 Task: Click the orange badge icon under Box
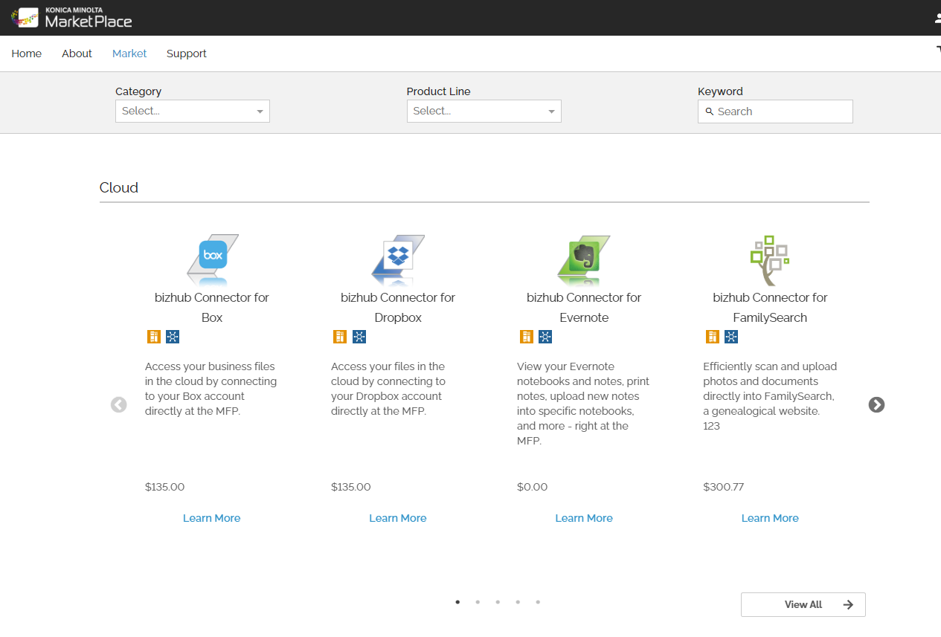(154, 337)
